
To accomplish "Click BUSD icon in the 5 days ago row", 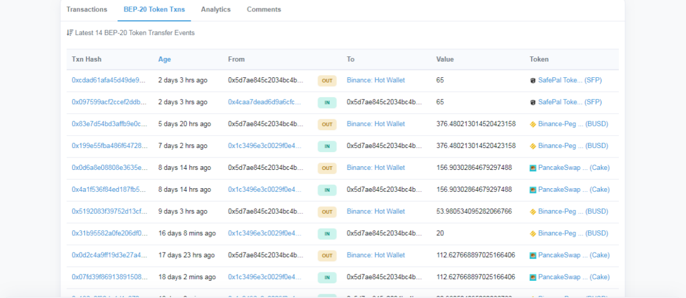I will tap(533, 124).
